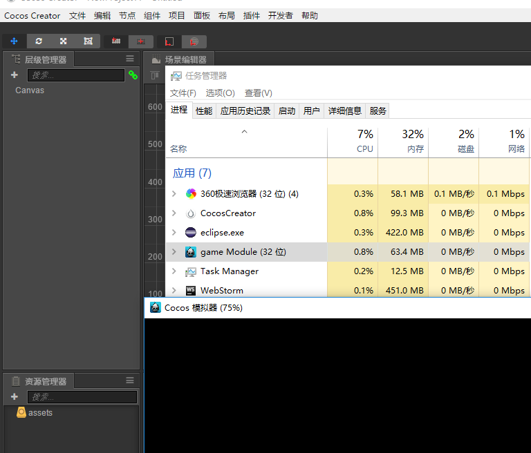
Task: Sort processes by 内存 column
Action: 403,142
